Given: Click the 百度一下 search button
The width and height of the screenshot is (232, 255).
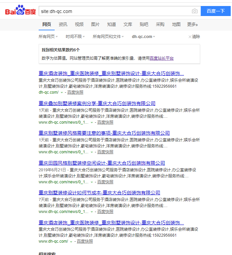Looking at the screenshot, I should click(216, 11).
